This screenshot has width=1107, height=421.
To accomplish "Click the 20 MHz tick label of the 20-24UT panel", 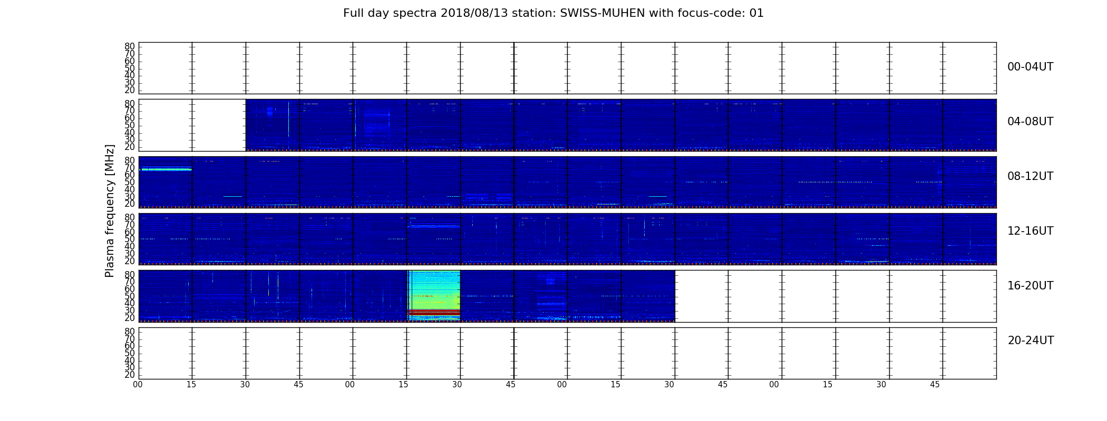I will pos(130,375).
